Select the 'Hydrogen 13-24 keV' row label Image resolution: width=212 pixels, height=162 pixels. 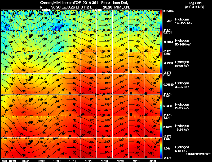182,128
